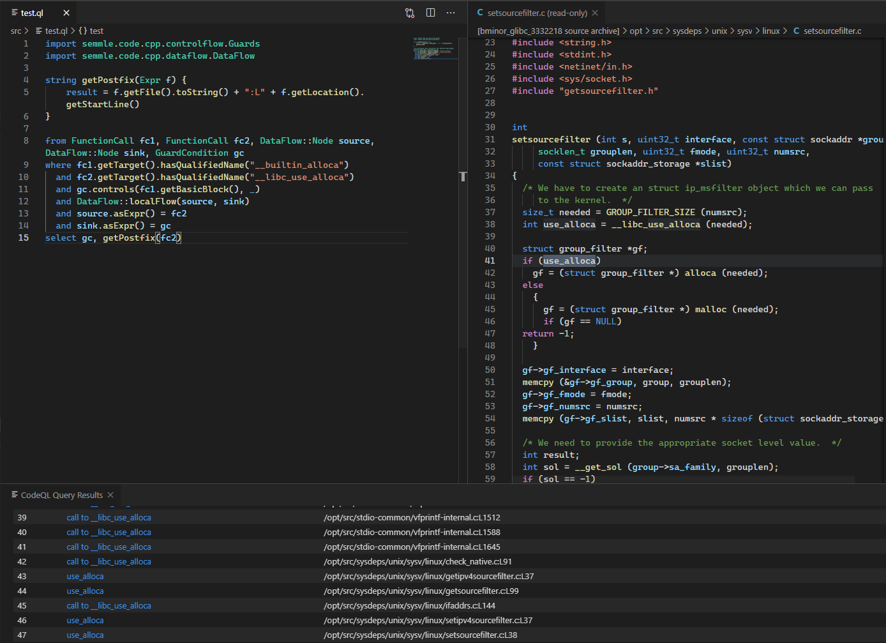886x643 pixels.
Task: Switch to the setsourcefilter.c tab
Action: click(x=535, y=11)
